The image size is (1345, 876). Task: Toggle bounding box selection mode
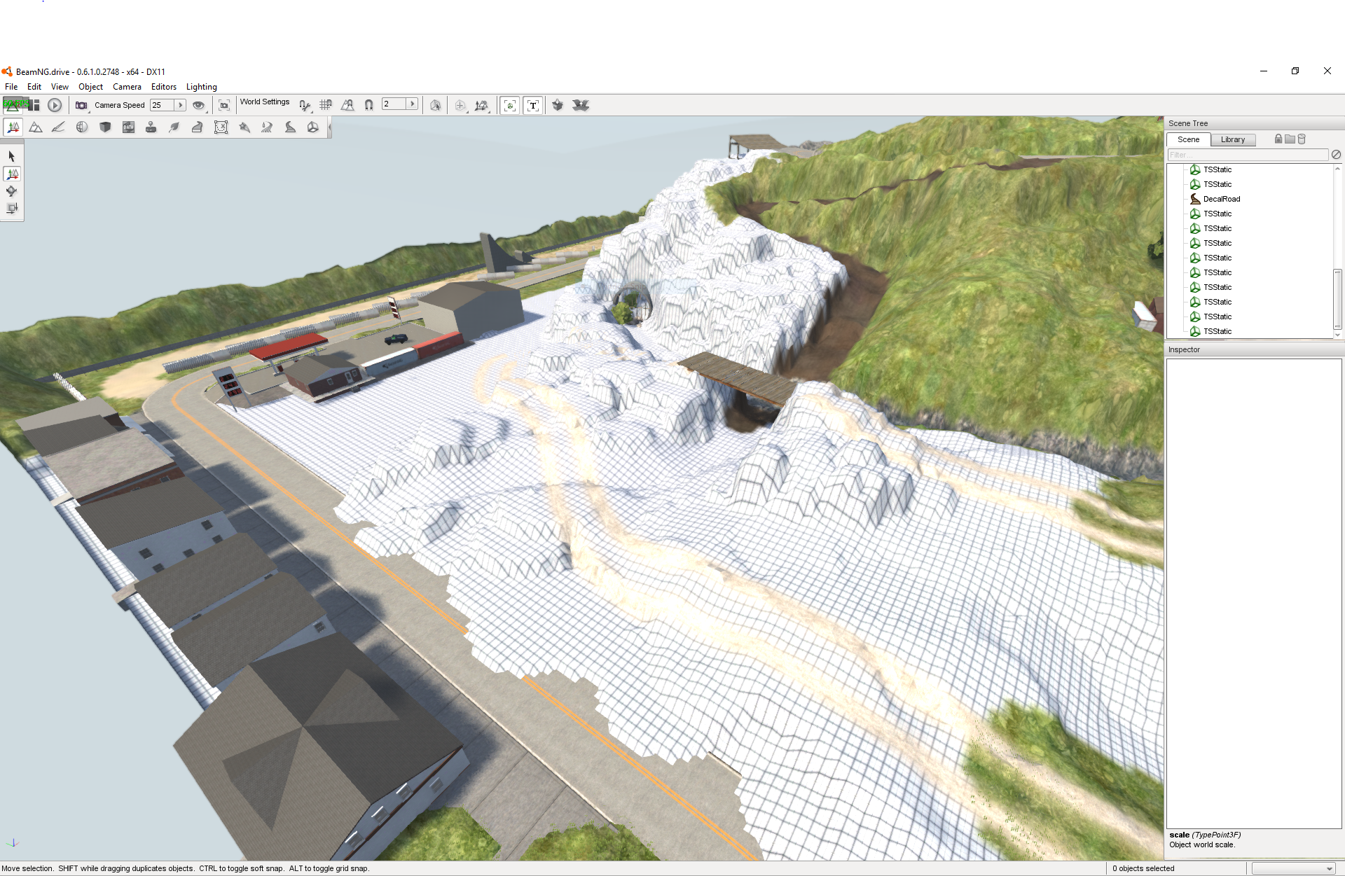pyautogui.click(x=435, y=105)
